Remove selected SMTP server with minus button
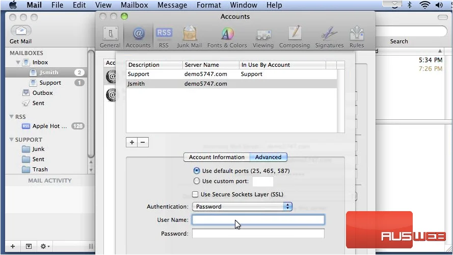 point(143,142)
